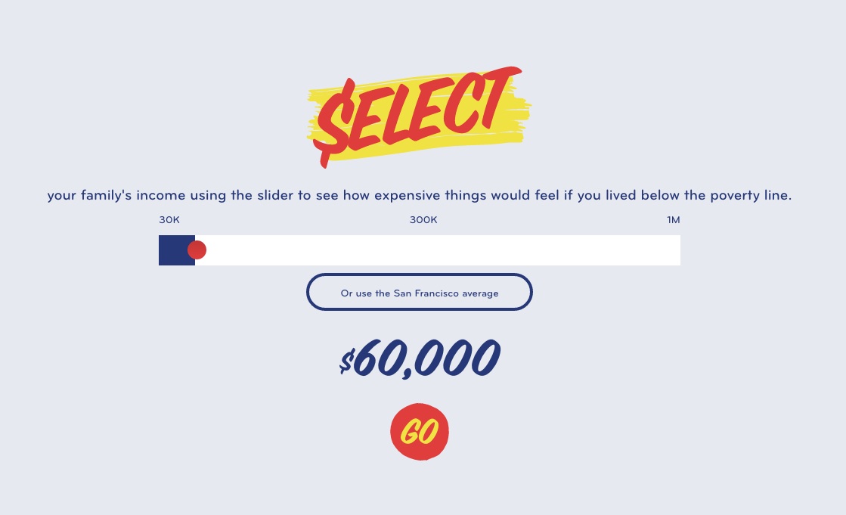Click the red slider handle
The width and height of the screenshot is (846, 515).
pos(197,250)
